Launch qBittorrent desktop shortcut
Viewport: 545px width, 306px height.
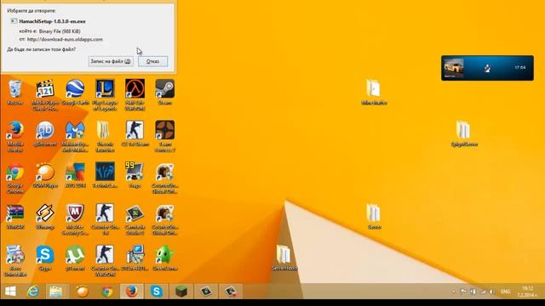(x=45, y=134)
